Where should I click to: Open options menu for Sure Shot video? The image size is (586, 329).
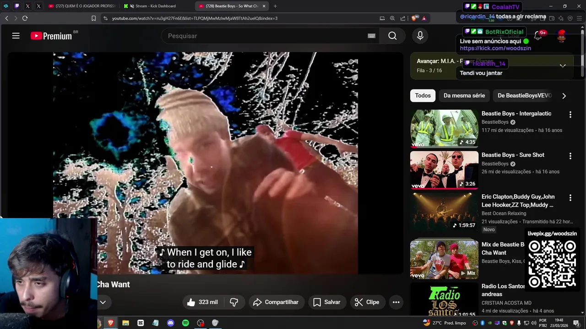(x=570, y=156)
